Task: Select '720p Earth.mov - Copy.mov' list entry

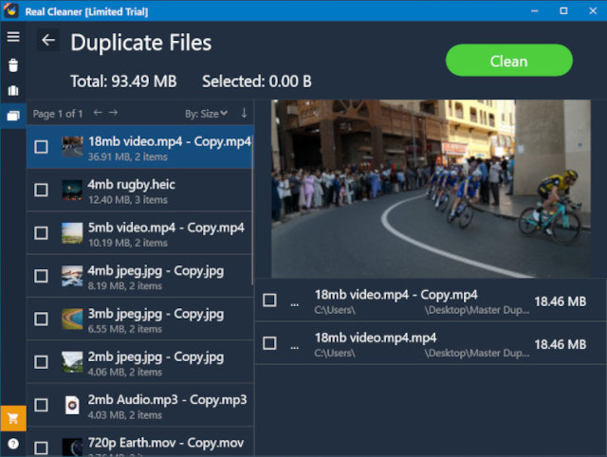Action: coord(139,442)
